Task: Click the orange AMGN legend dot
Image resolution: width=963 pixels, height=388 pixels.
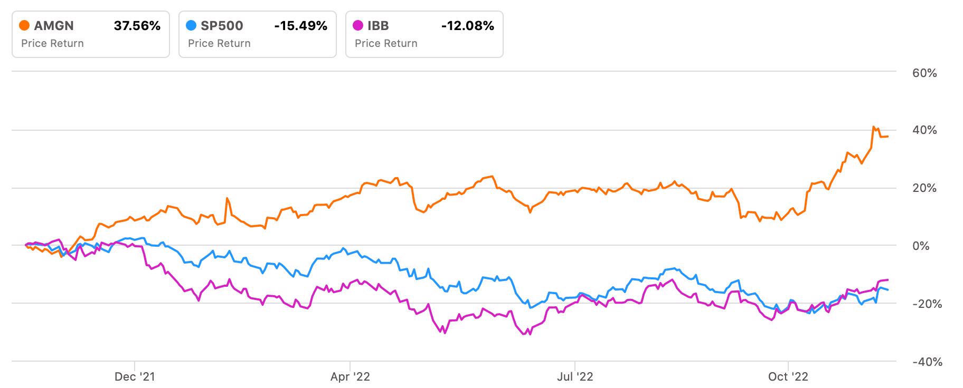Action: pyautogui.click(x=24, y=26)
